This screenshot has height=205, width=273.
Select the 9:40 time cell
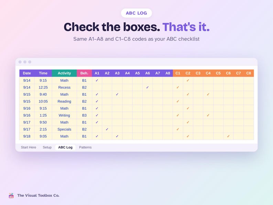(43, 94)
